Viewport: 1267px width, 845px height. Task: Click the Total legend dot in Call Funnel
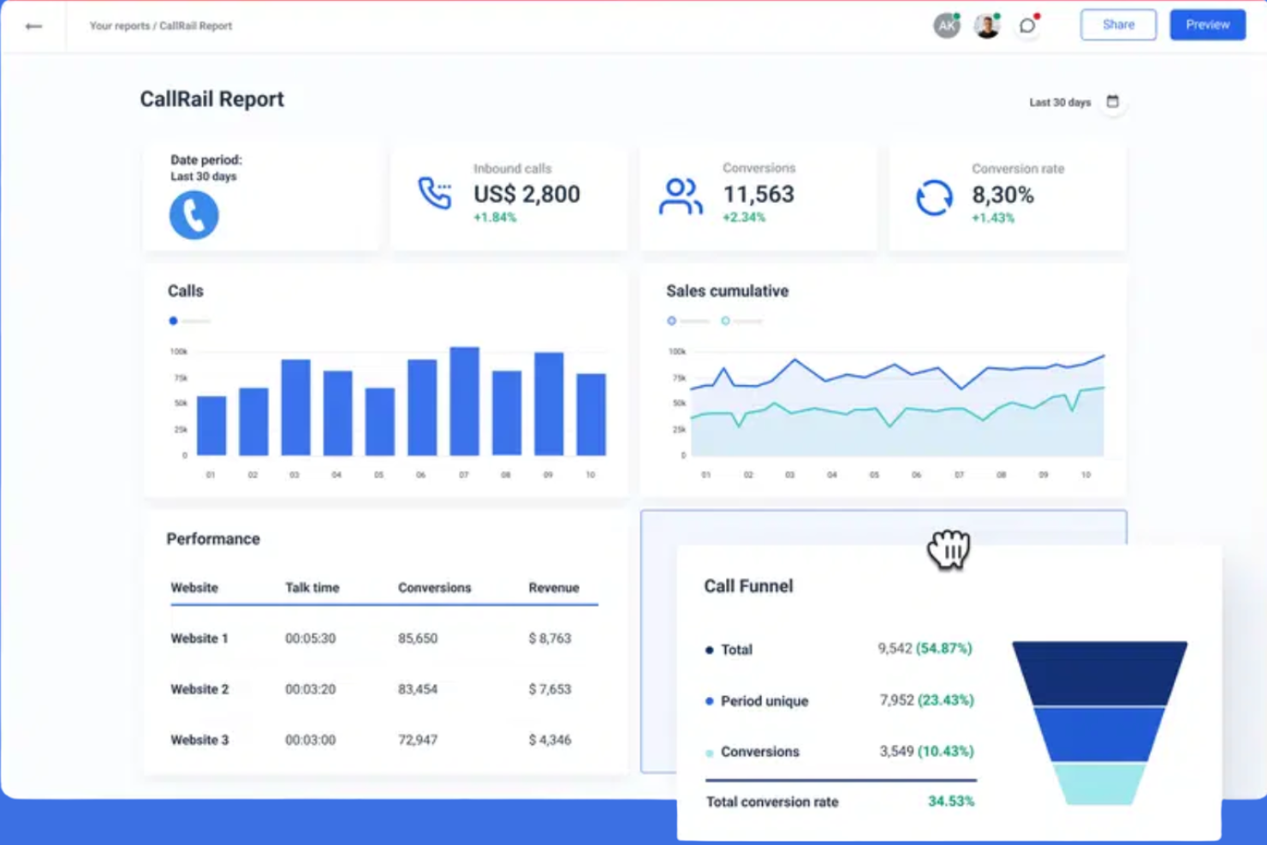tap(709, 650)
